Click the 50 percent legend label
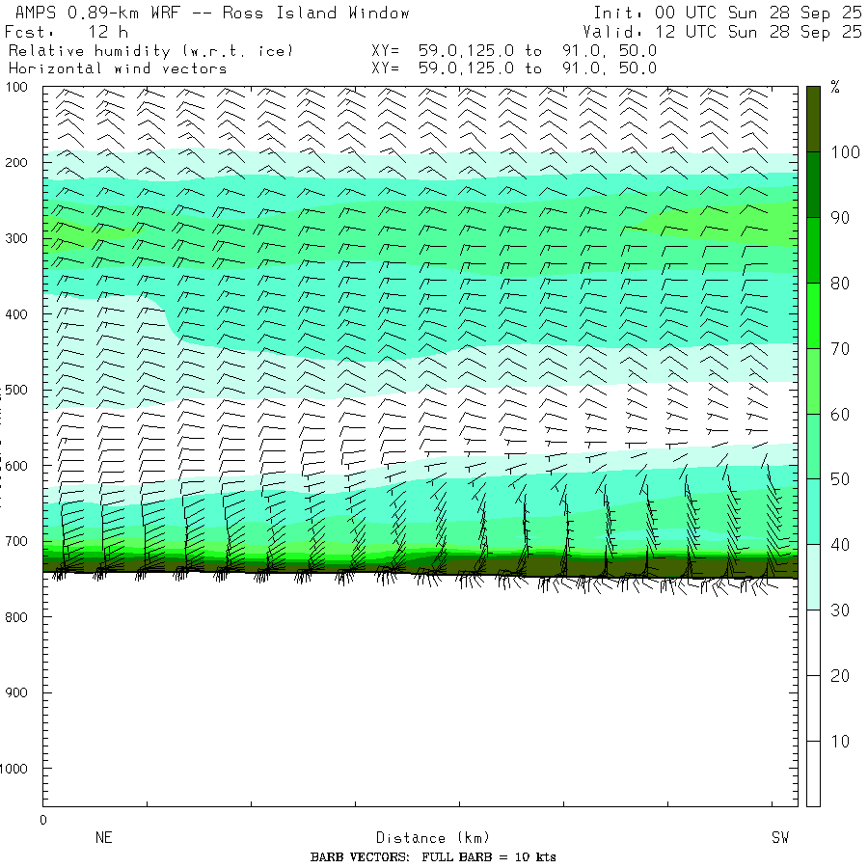This screenshot has width=868, height=868. pos(840,479)
